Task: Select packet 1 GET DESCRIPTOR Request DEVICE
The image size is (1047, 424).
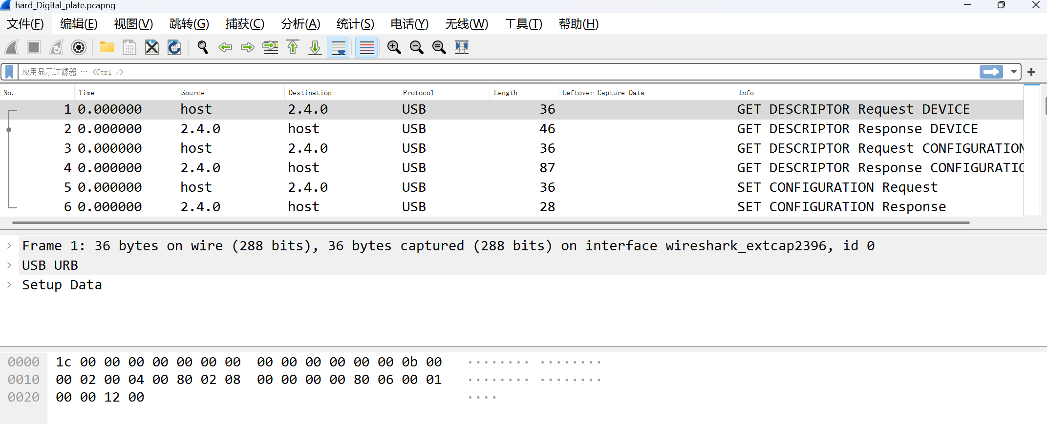Action: pos(512,109)
